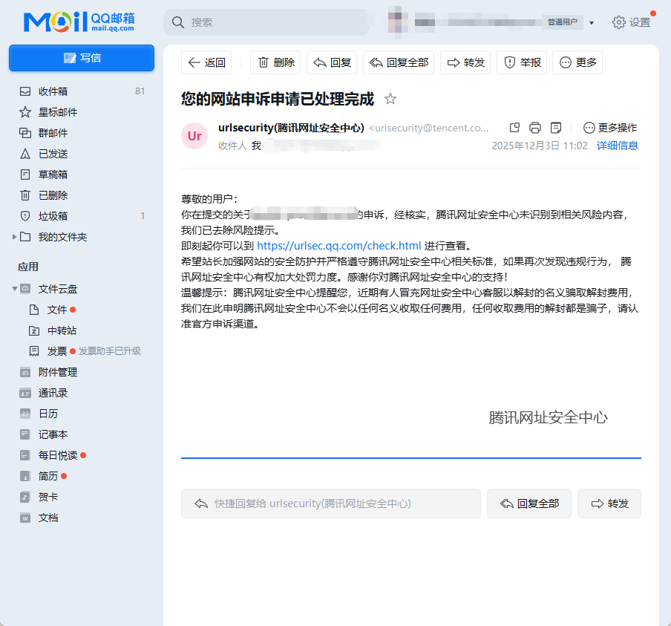Forward mail with top 转发 button
Viewport: 671px width, 626px height.
pos(465,62)
